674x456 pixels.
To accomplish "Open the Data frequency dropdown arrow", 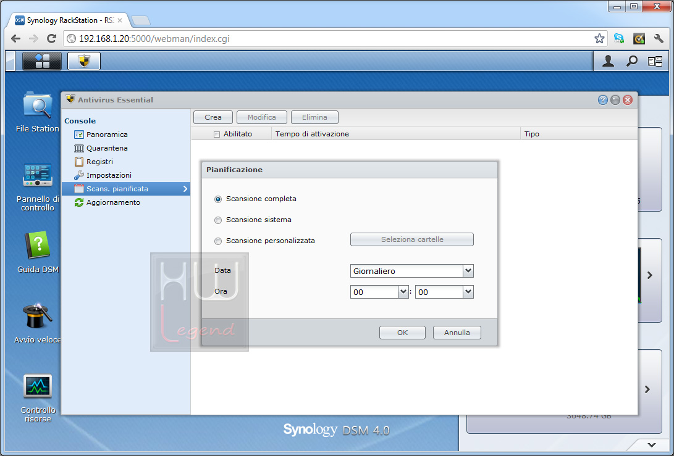I will coord(468,271).
